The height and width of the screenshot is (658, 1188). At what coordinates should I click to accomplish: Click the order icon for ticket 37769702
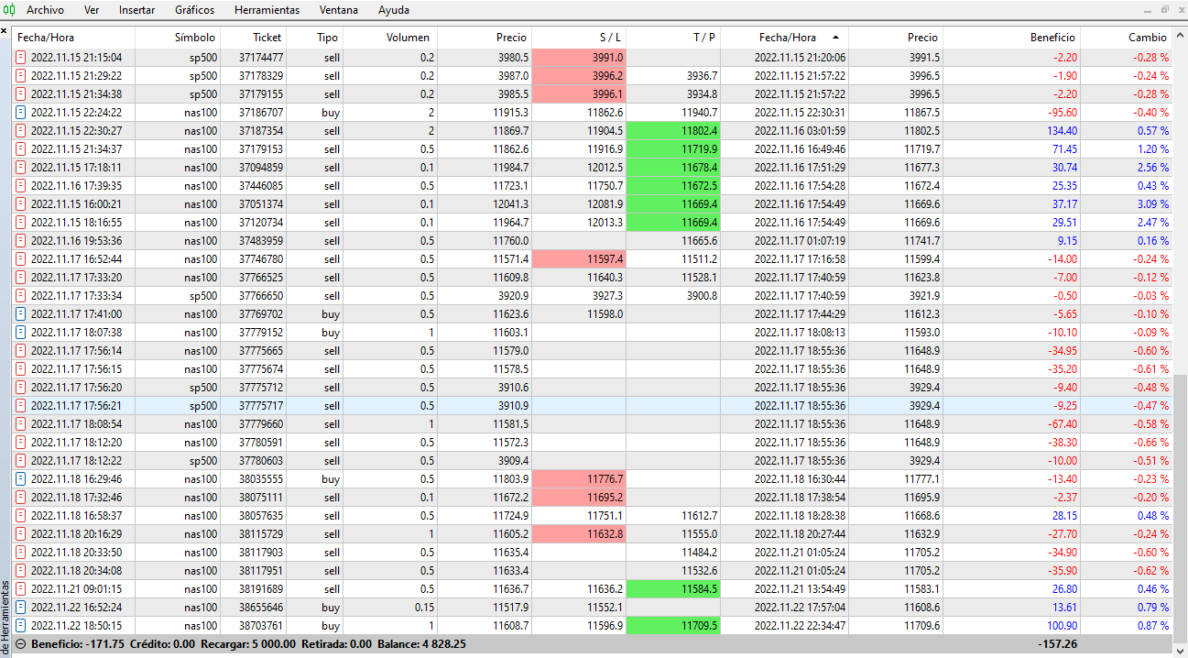pos(21,314)
